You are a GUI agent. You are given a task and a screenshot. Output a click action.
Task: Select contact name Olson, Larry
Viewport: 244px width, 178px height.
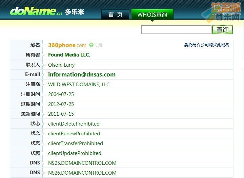click(61, 65)
